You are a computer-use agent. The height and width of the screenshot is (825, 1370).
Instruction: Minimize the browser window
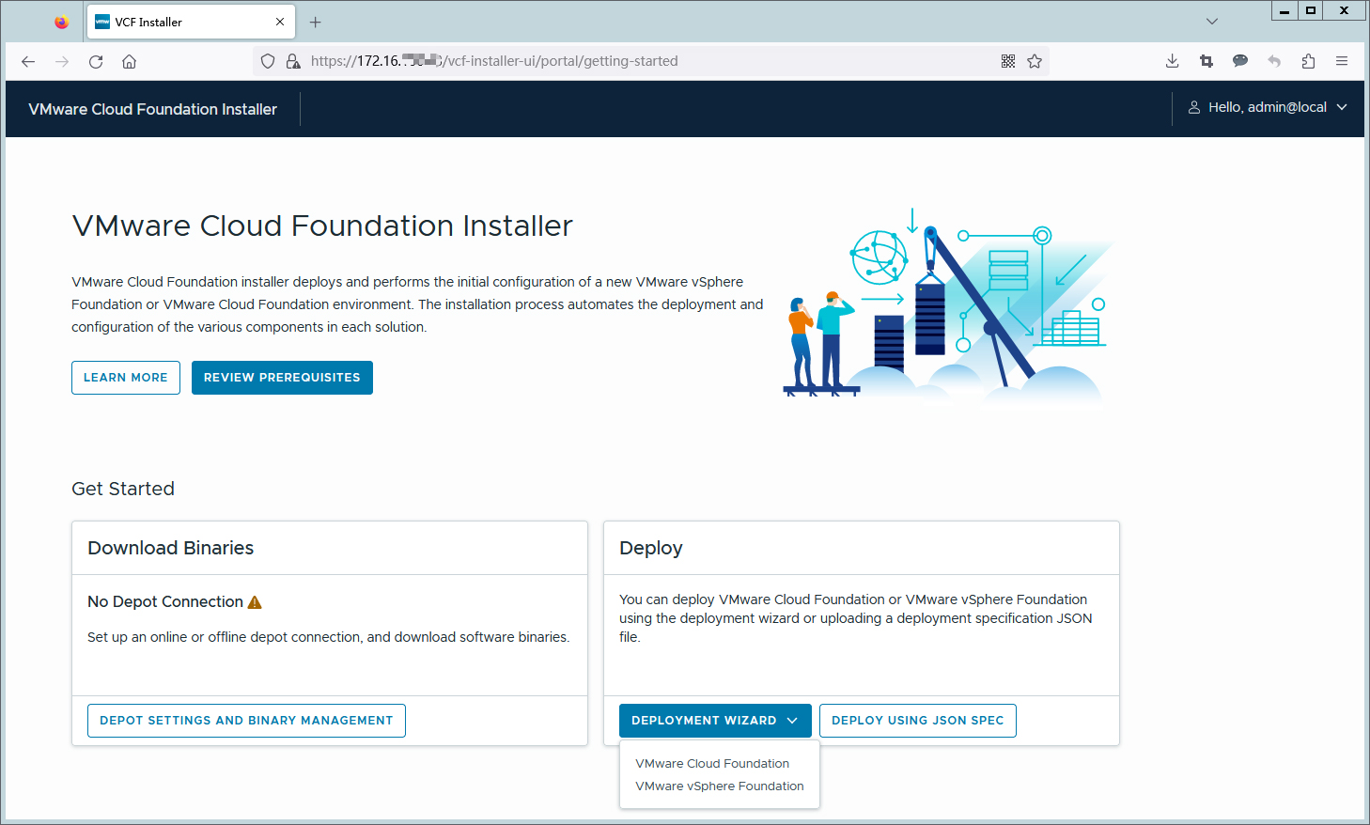pyautogui.click(x=1284, y=10)
